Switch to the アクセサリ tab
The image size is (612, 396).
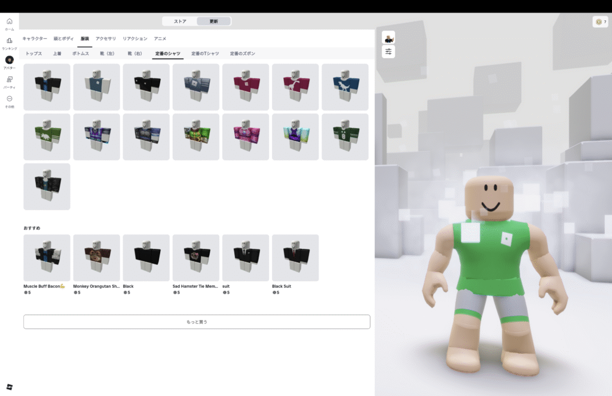[x=106, y=38]
